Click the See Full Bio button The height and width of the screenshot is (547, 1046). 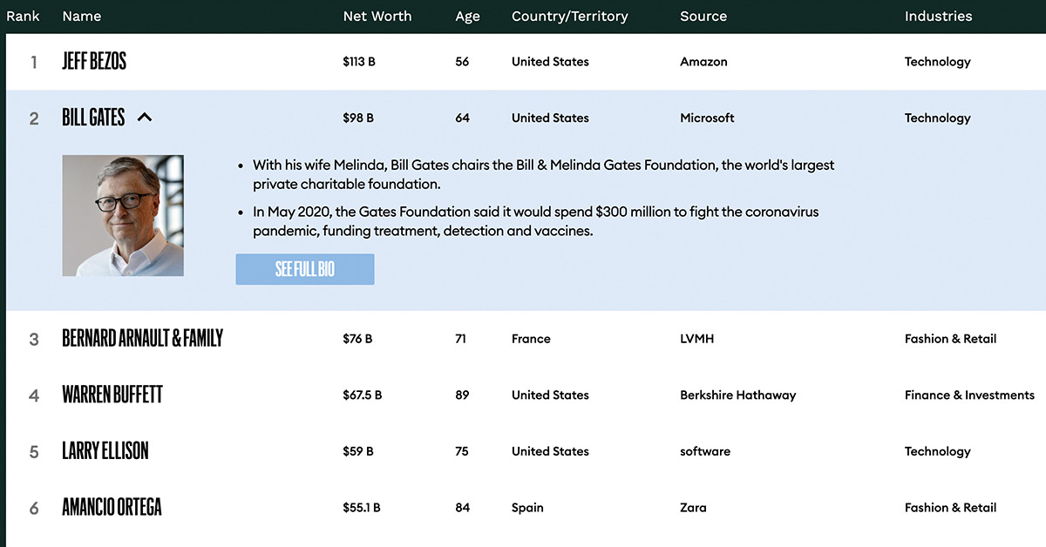[305, 269]
